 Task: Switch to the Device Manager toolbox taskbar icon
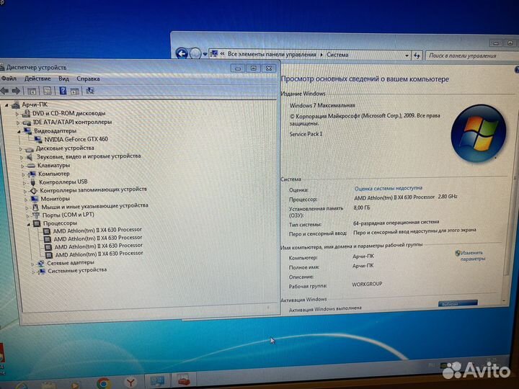[x=183, y=380]
